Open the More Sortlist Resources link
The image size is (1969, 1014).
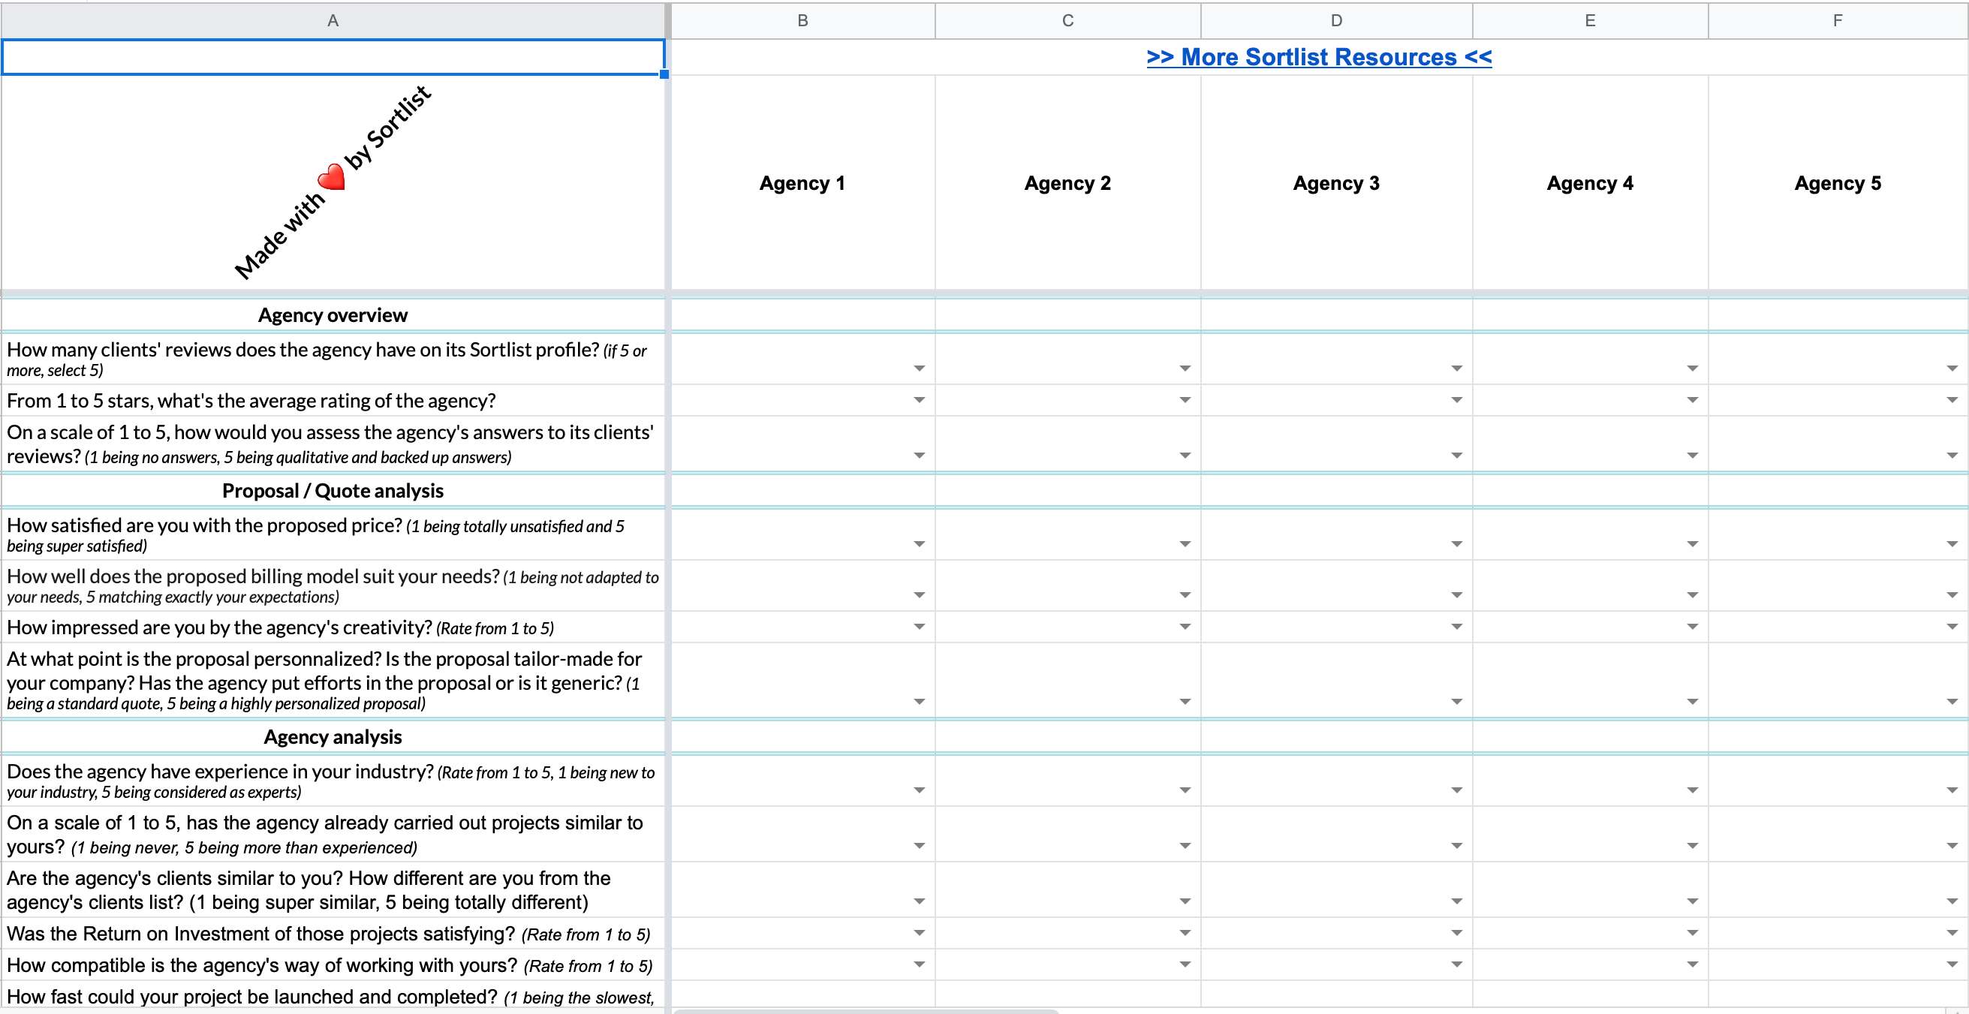pos(1318,57)
